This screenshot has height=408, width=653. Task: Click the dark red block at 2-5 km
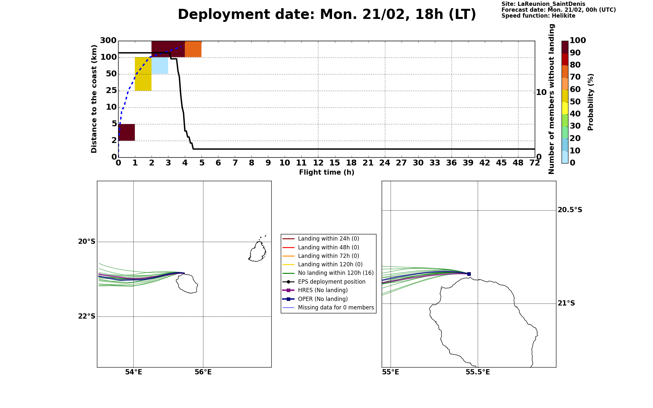127,133
